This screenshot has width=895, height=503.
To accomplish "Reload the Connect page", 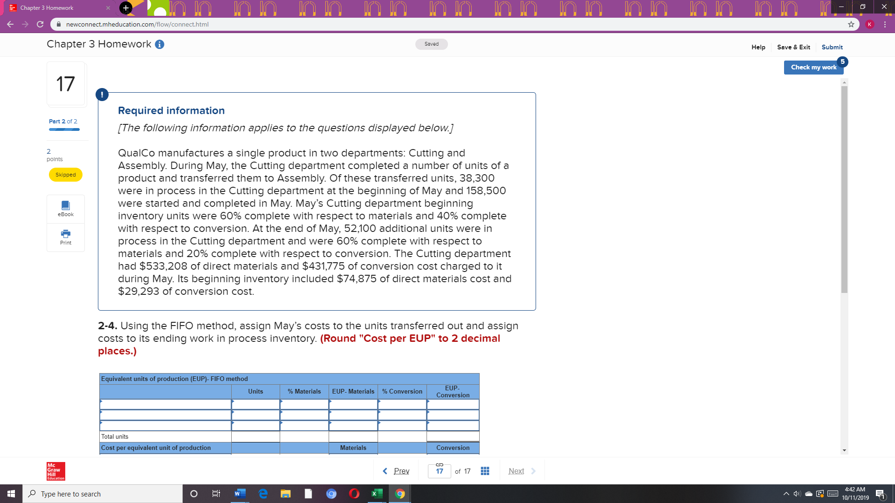I will click(x=41, y=24).
